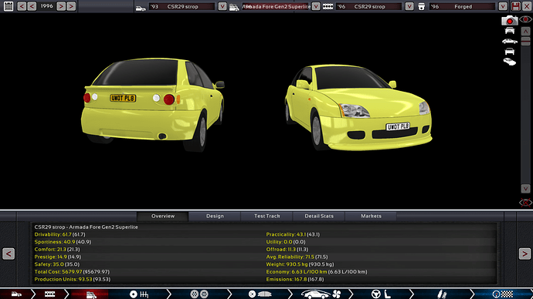Screen dimensions: 533x299
Task: Click the Prestige: 14.9 stat
Action: point(58,257)
